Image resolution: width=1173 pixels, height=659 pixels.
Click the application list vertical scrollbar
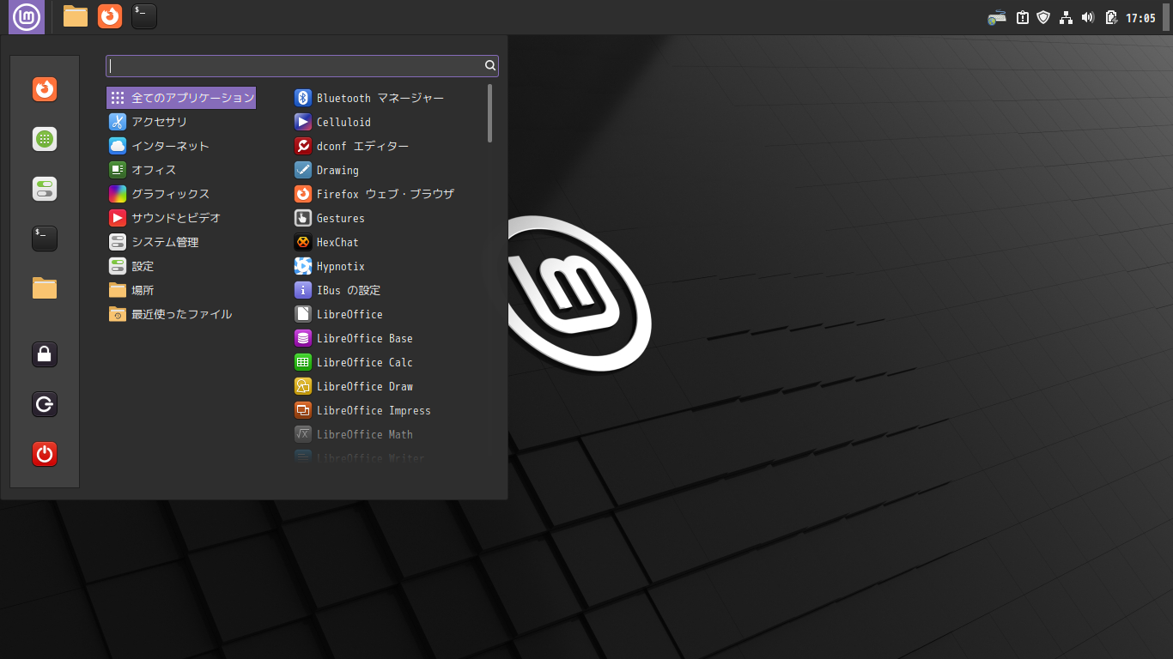490,112
